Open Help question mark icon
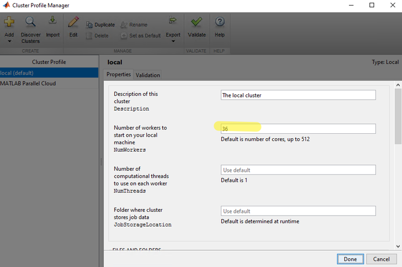The image size is (402, 267). [x=220, y=22]
